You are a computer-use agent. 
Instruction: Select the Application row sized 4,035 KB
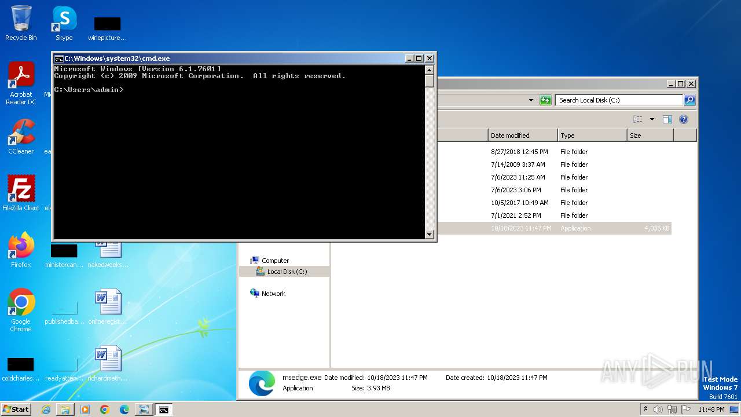(553, 228)
